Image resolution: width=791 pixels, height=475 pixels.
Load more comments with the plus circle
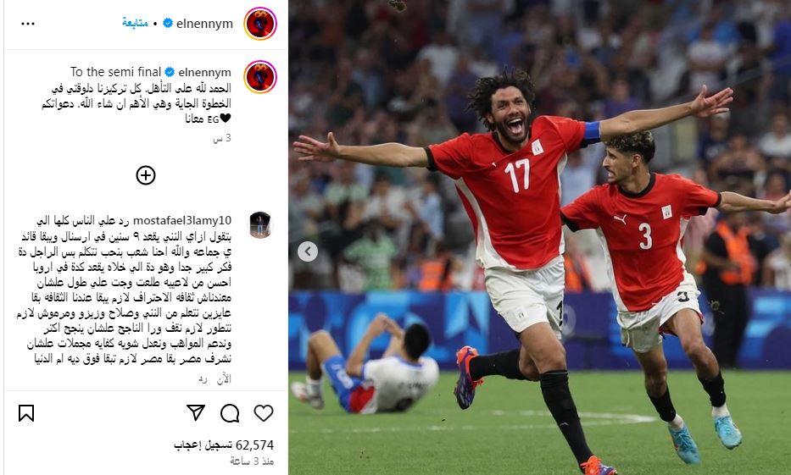[x=146, y=175]
